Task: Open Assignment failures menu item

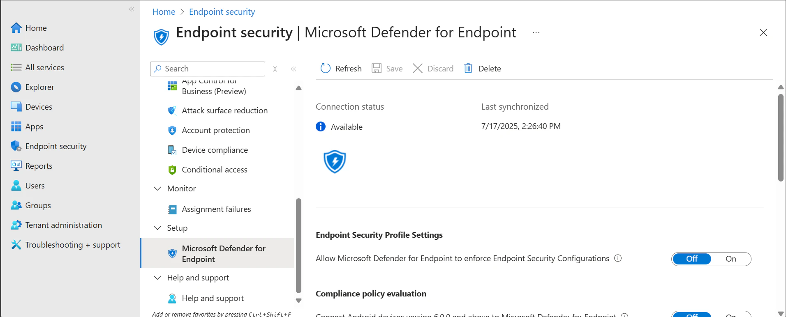Action: (217, 209)
